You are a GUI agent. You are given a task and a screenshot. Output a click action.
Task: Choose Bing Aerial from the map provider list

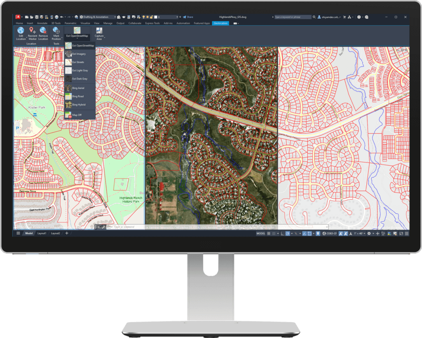[79, 88]
